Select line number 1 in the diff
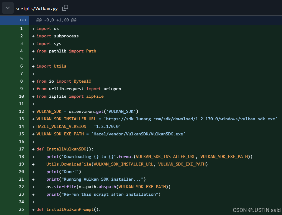This screenshot has width=282, height=215. click(21, 28)
